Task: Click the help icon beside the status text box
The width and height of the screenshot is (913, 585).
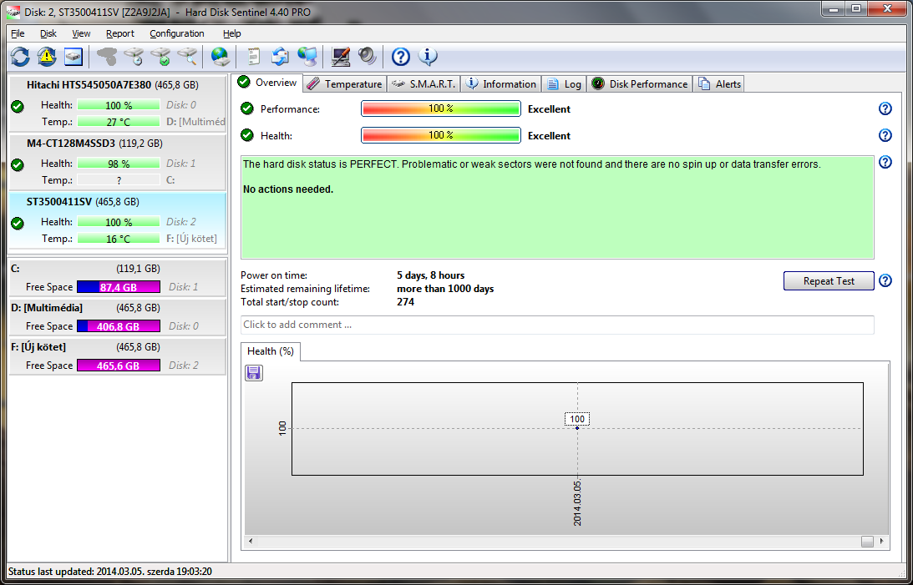Action: (x=885, y=162)
